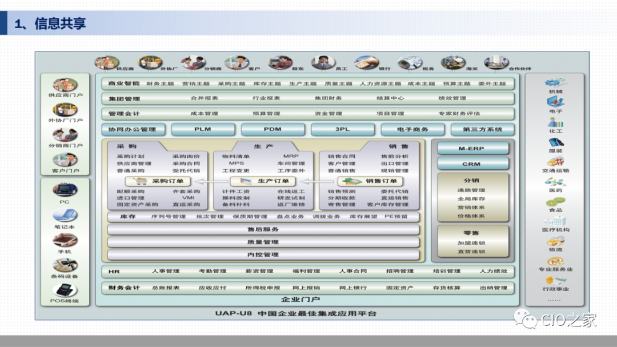
Task: Select the 内控管理 bar
Action: coord(263,254)
